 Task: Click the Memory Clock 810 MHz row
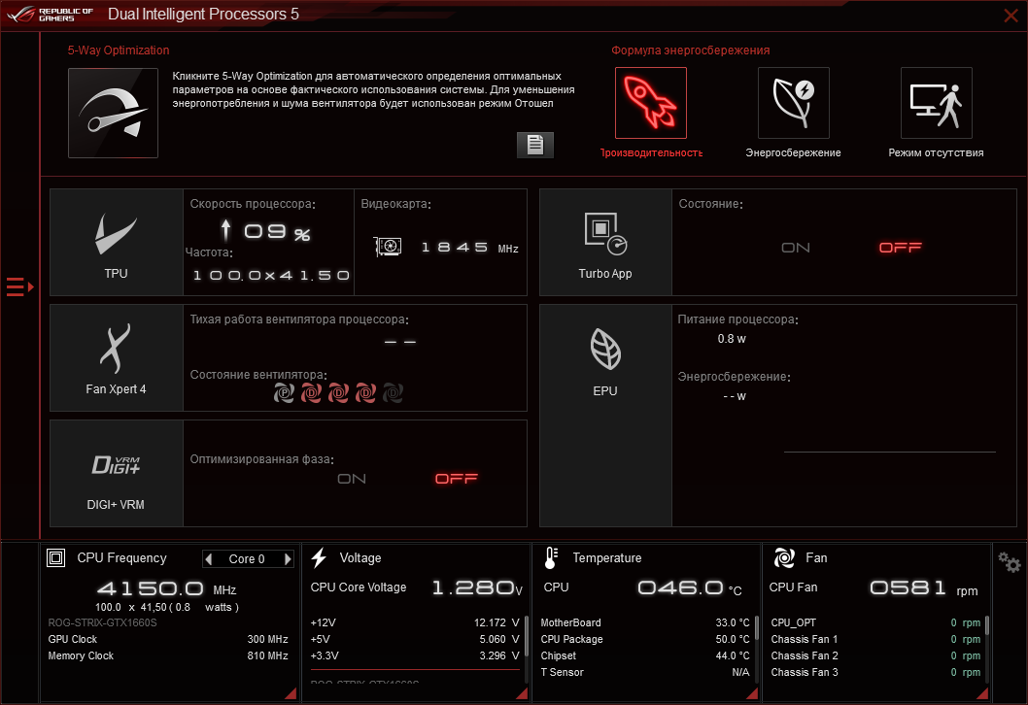[168, 655]
